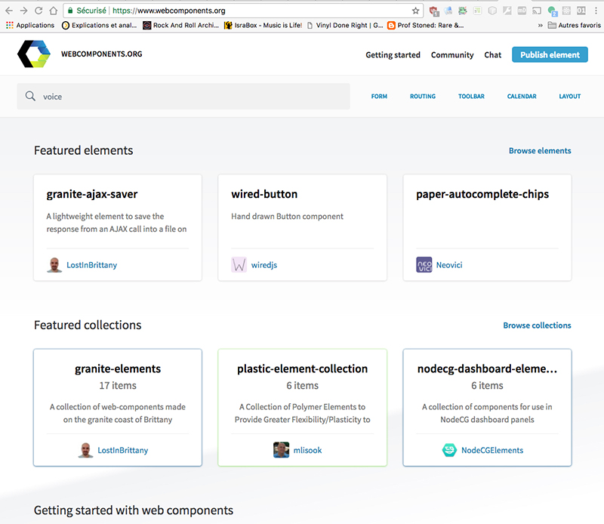Click the browser home icon
This screenshot has height=524, width=604.
pyautogui.click(x=51, y=11)
